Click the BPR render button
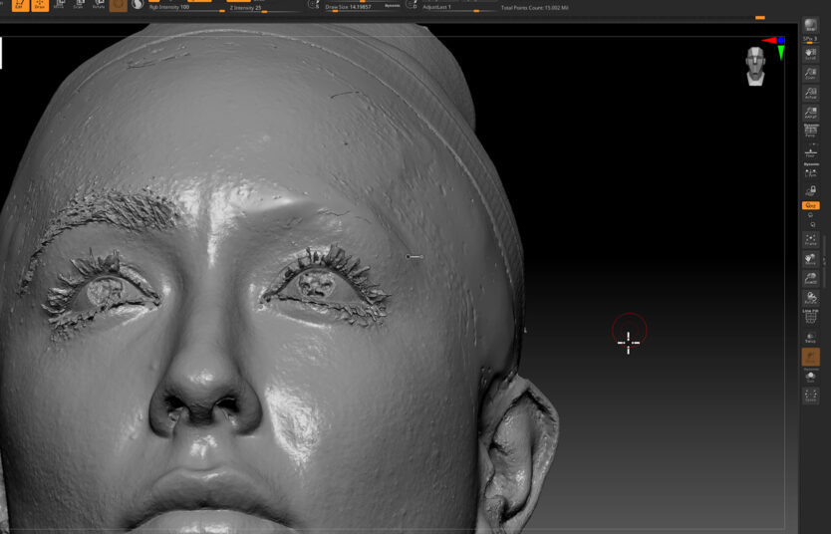Image resolution: width=831 pixels, height=534 pixels. coord(810,25)
